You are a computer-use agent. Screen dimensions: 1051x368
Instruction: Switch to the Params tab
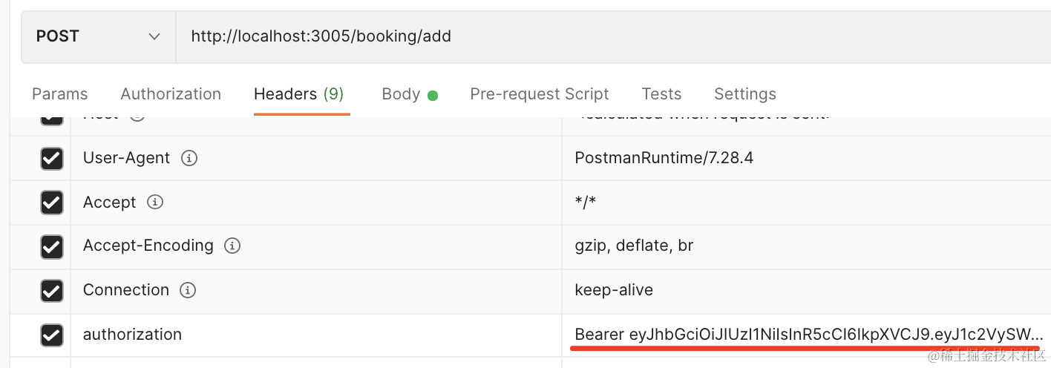[x=59, y=94]
